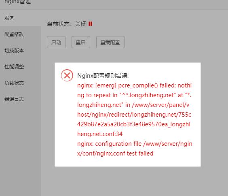The image size is (228, 196).
Task: Click the 'nginx.conf test failed' line
Action: coord(115,153)
